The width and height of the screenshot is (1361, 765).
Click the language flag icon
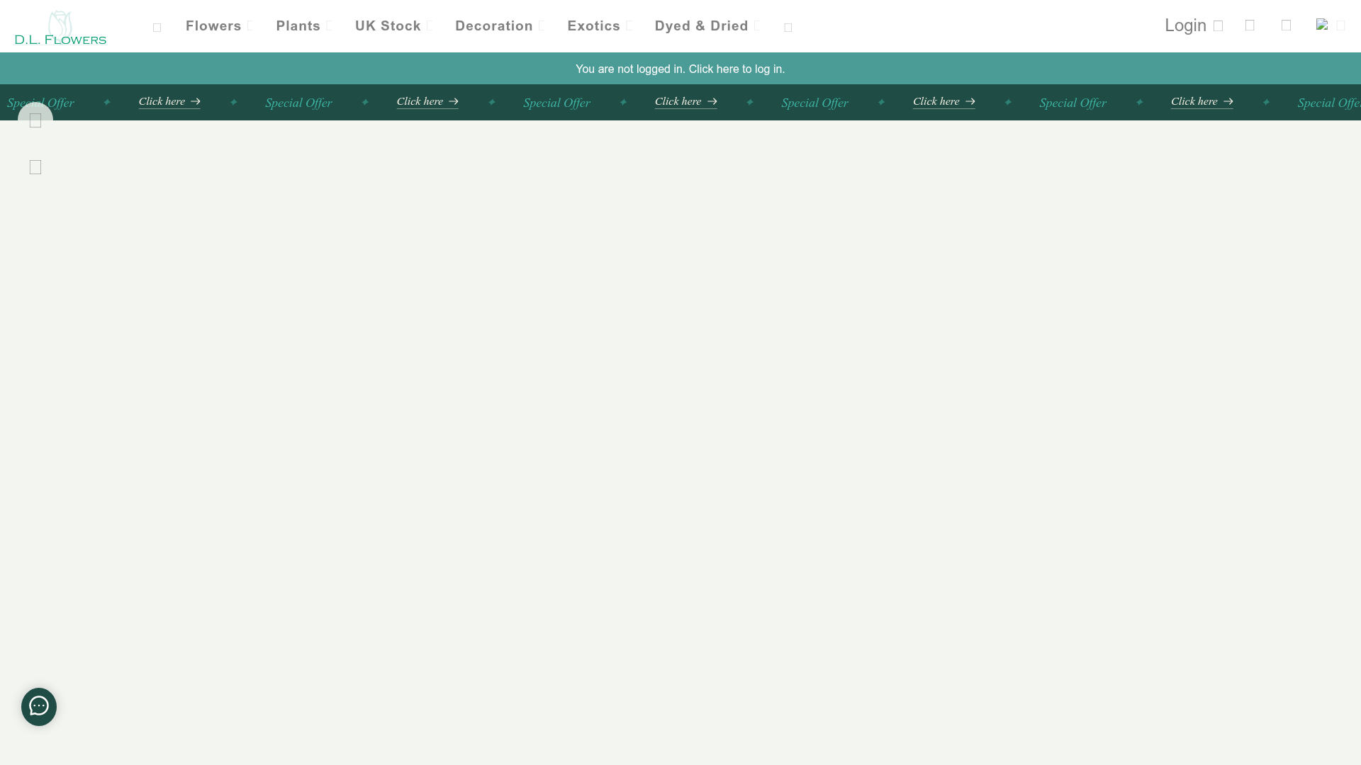pyautogui.click(x=1322, y=24)
